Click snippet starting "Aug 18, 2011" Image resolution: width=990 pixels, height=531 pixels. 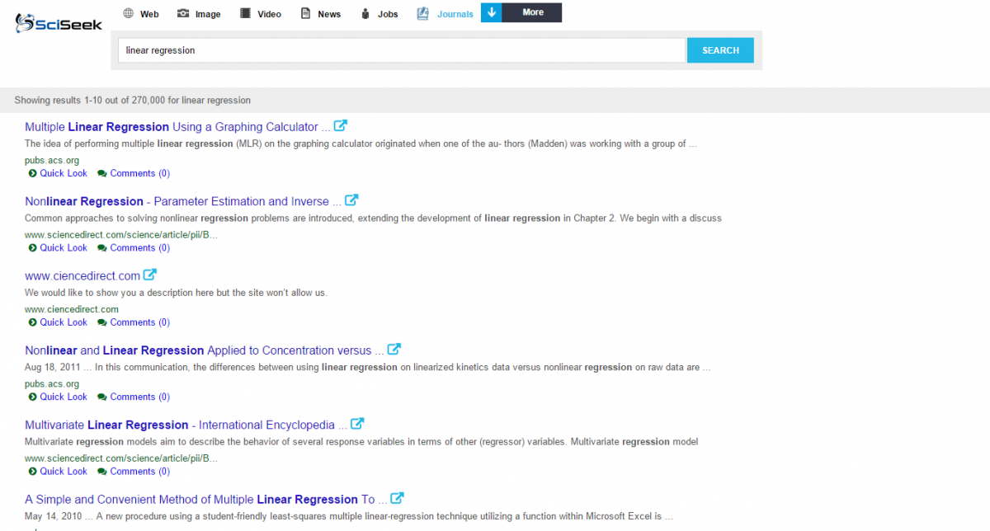pyautogui.click(x=368, y=368)
